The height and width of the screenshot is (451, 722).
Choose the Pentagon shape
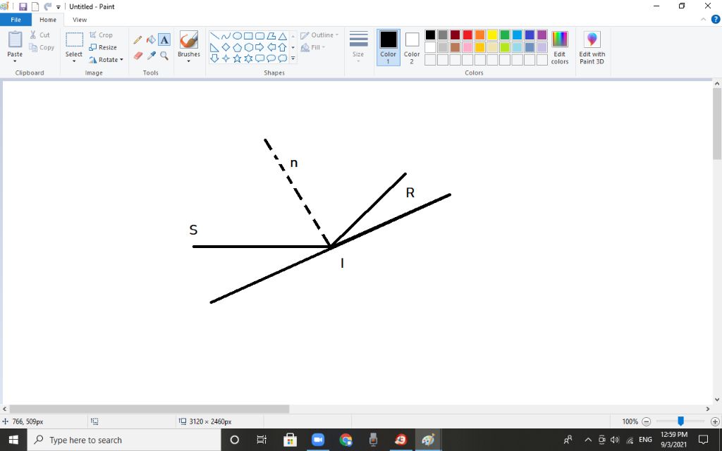click(x=237, y=47)
